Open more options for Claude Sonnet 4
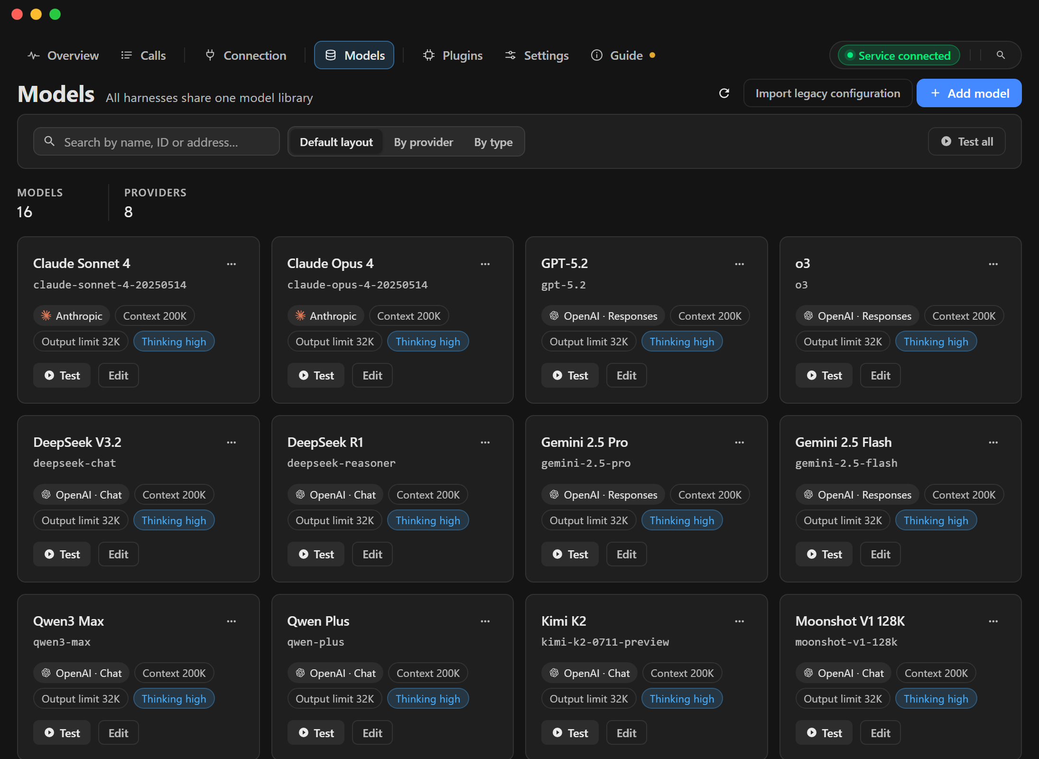 (x=231, y=264)
